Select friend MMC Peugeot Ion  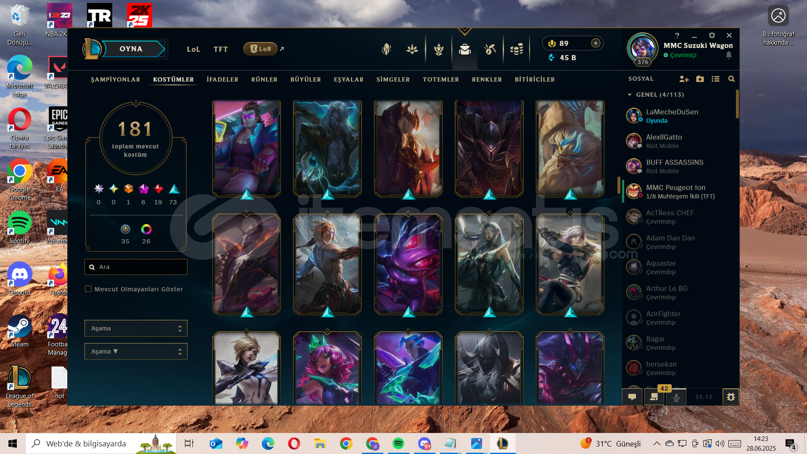679,191
